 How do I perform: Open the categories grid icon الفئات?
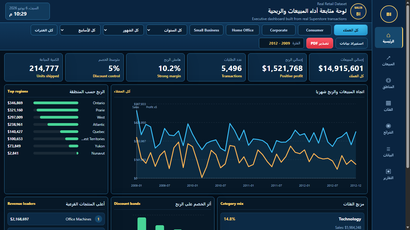[388, 106]
